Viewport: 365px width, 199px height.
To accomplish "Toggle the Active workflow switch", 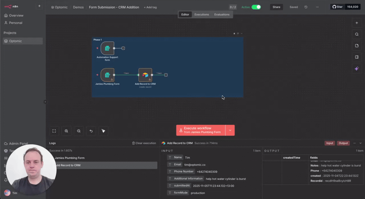I will tap(256, 7).
